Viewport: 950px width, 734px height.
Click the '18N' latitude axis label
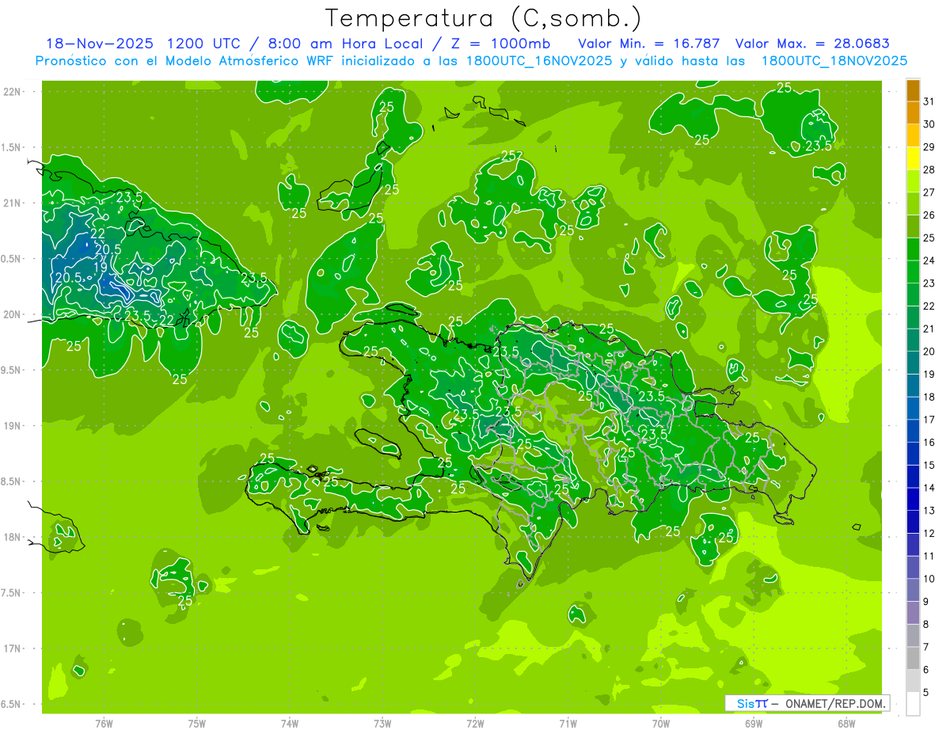13,537
